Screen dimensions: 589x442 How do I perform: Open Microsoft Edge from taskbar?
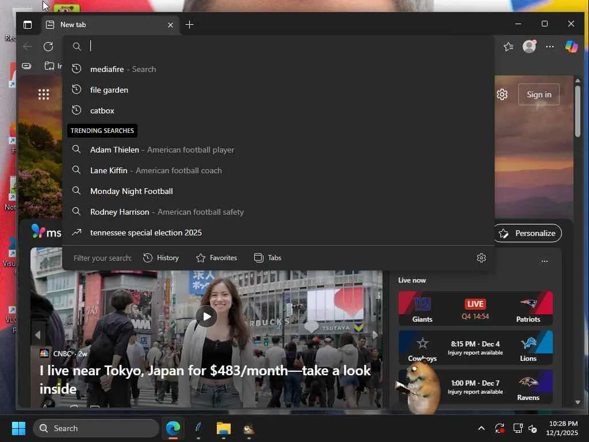173,428
